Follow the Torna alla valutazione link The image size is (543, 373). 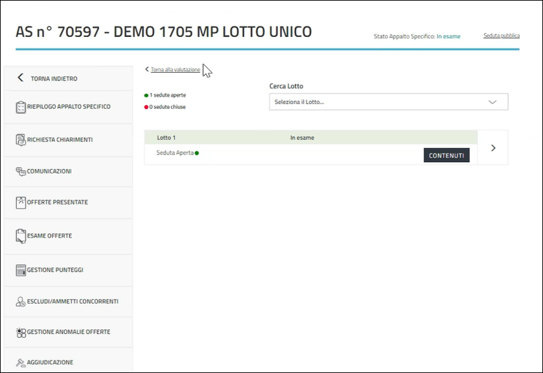click(175, 69)
